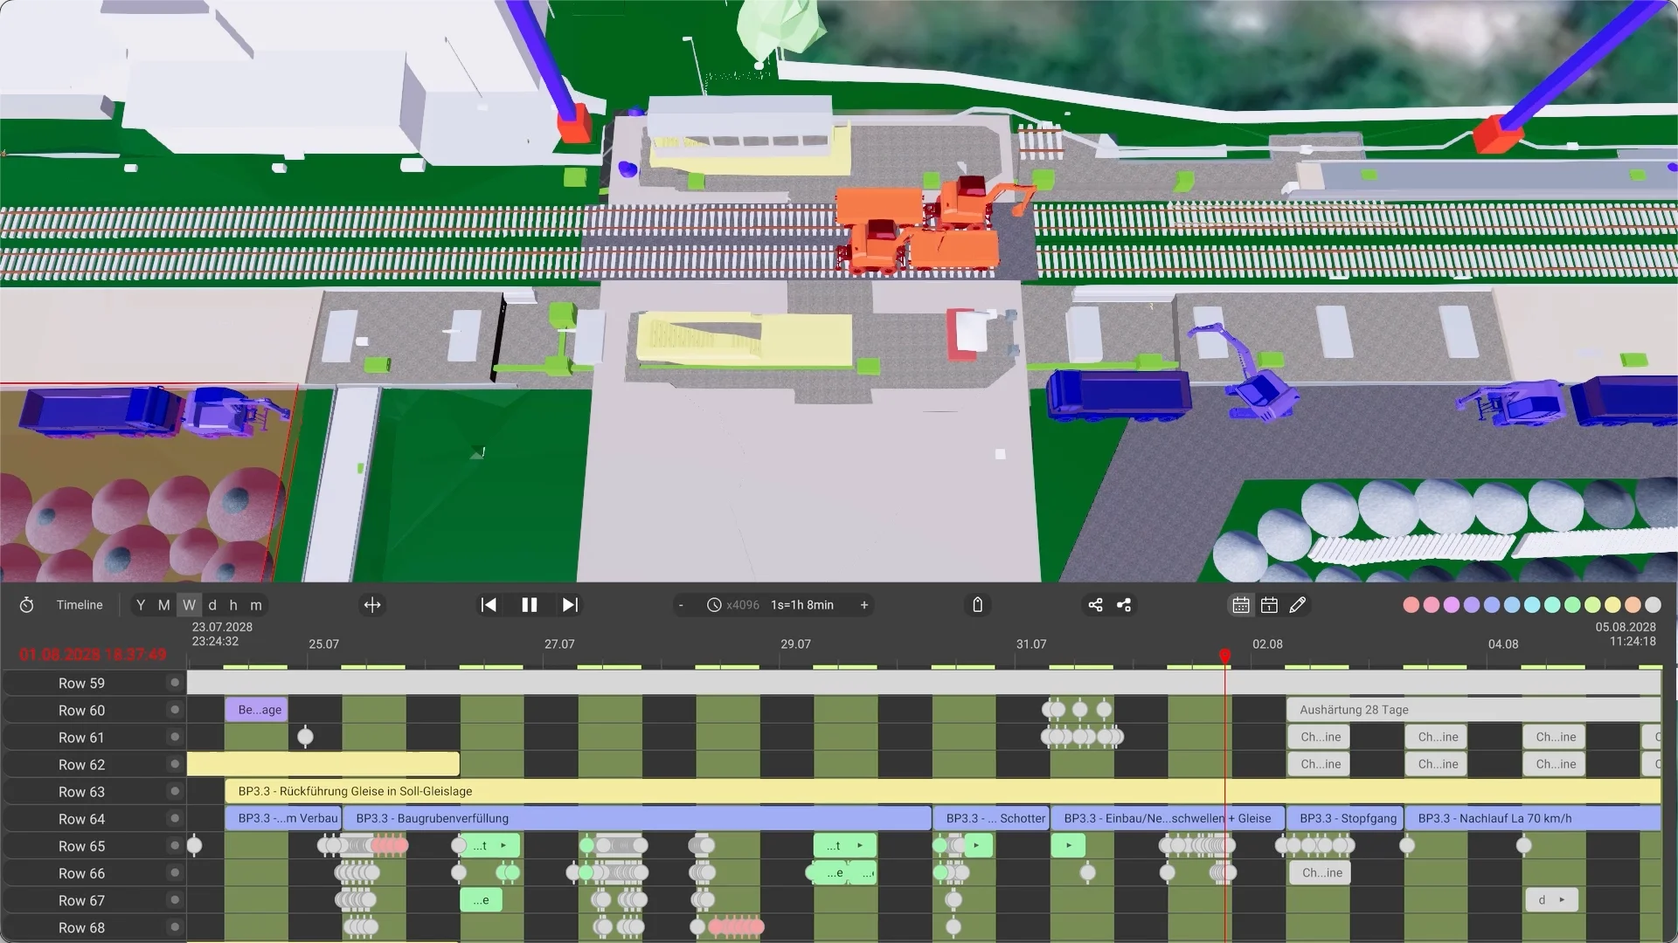Viewport: 1678px width, 943px height.
Task: Select BP3.3 - Rückführung Gleise in Soll-Gleislage
Action: tap(943, 791)
